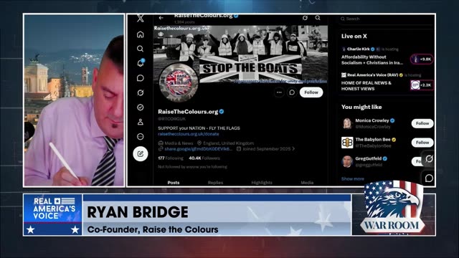Open Notifications bell icon
The height and width of the screenshot is (258, 459).
click(141, 63)
